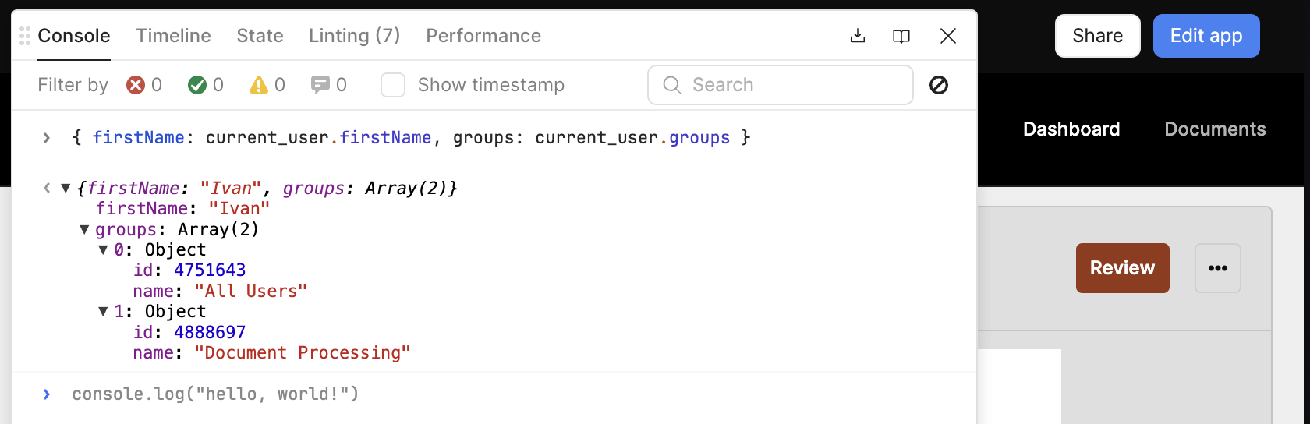The image size is (1310, 424).
Task: Open the State tab
Action: point(260,36)
